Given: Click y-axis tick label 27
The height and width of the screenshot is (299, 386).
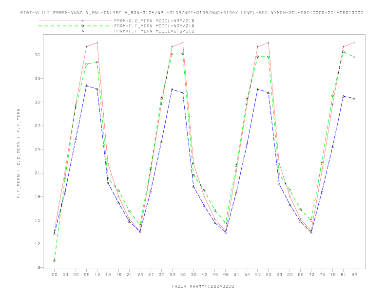Looking at the screenshot, I should 38,126.
